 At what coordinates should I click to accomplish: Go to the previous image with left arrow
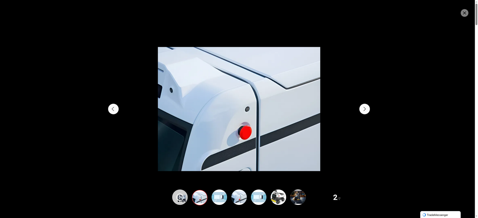pyautogui.click(x=113, y=109)
